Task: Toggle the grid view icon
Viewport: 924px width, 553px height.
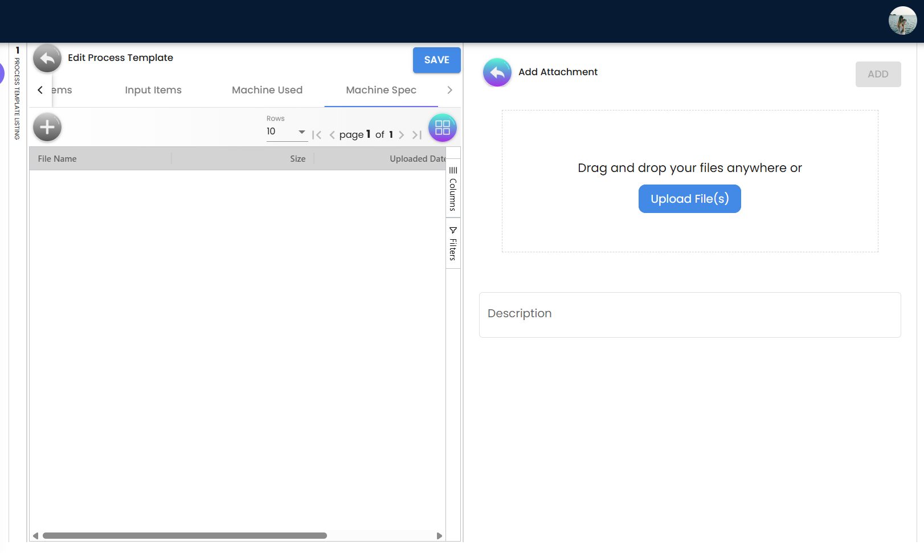Action: click(x=442, y=128)
